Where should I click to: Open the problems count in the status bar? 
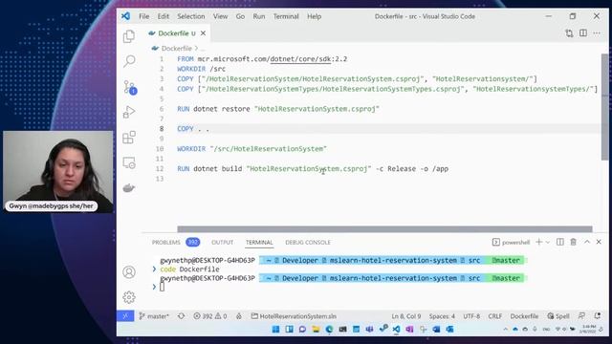pyautogui.click(x=210, y=316)
